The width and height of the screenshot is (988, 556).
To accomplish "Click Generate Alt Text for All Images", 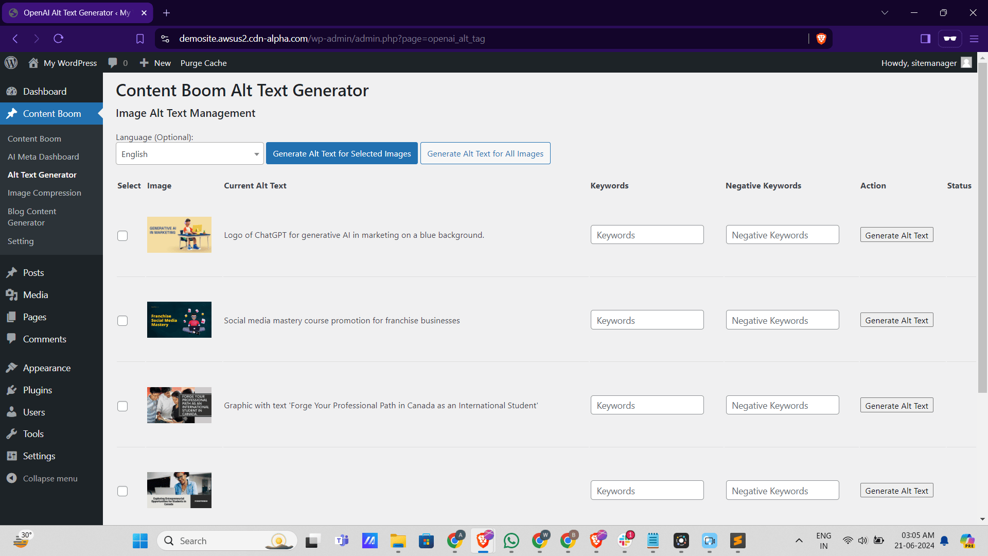I will pos(485,153).
